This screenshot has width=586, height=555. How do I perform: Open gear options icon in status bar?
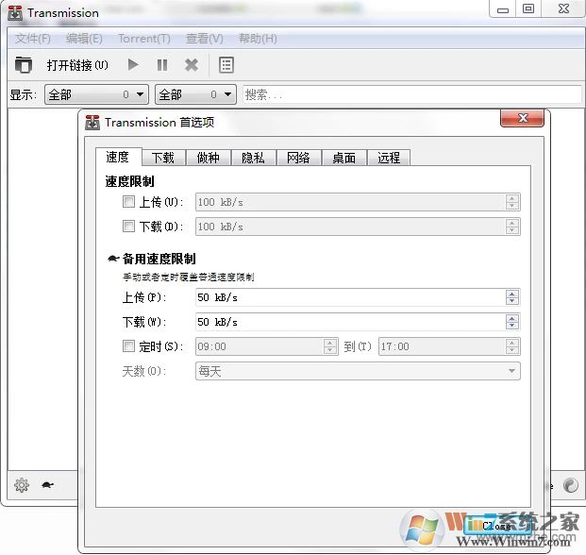[x=22, y=485]
